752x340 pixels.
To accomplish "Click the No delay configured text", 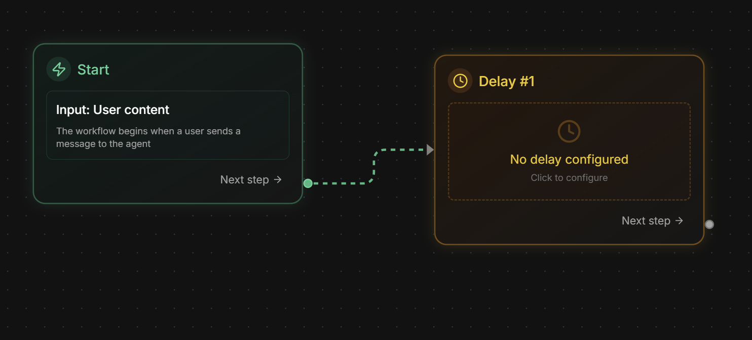I will [x=569, y=159].
